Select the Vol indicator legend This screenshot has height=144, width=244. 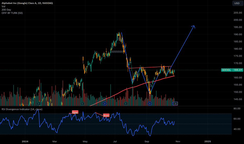coord(3,6)
